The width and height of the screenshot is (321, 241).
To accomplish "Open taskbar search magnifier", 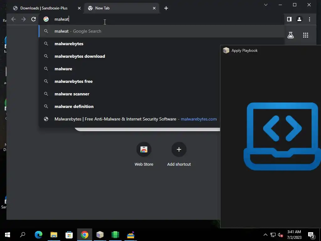I will [x=23, y=235].
